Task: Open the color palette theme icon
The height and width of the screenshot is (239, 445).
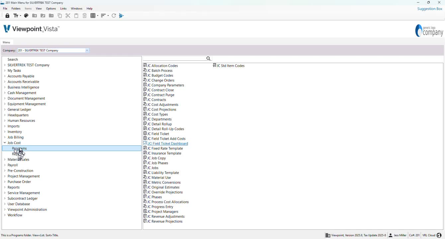Action: coord(26,16)
